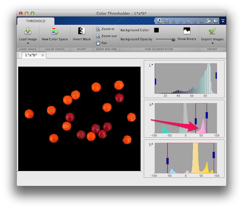
Task: Click the left handle on the L* histogram
Action: pyautogui.click(x=155, y=81)
